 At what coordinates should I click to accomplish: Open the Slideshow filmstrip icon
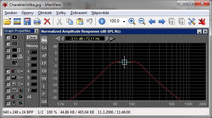(17, 21)
